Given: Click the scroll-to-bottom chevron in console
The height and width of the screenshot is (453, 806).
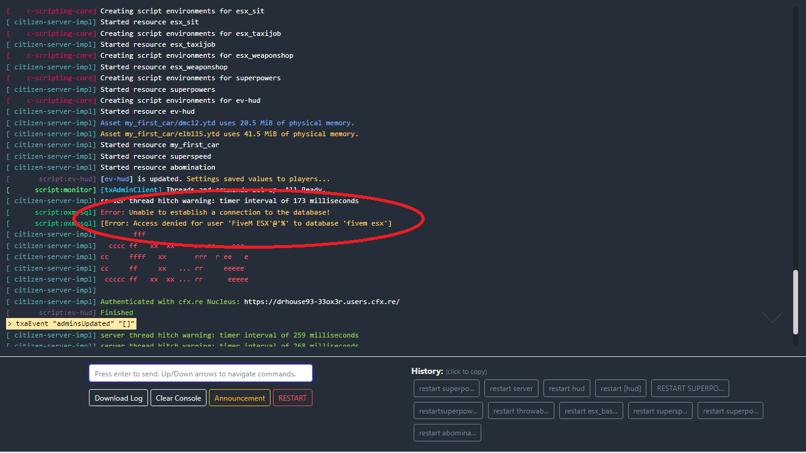Looking at the screenshot, I should click(x=772, y=318).
